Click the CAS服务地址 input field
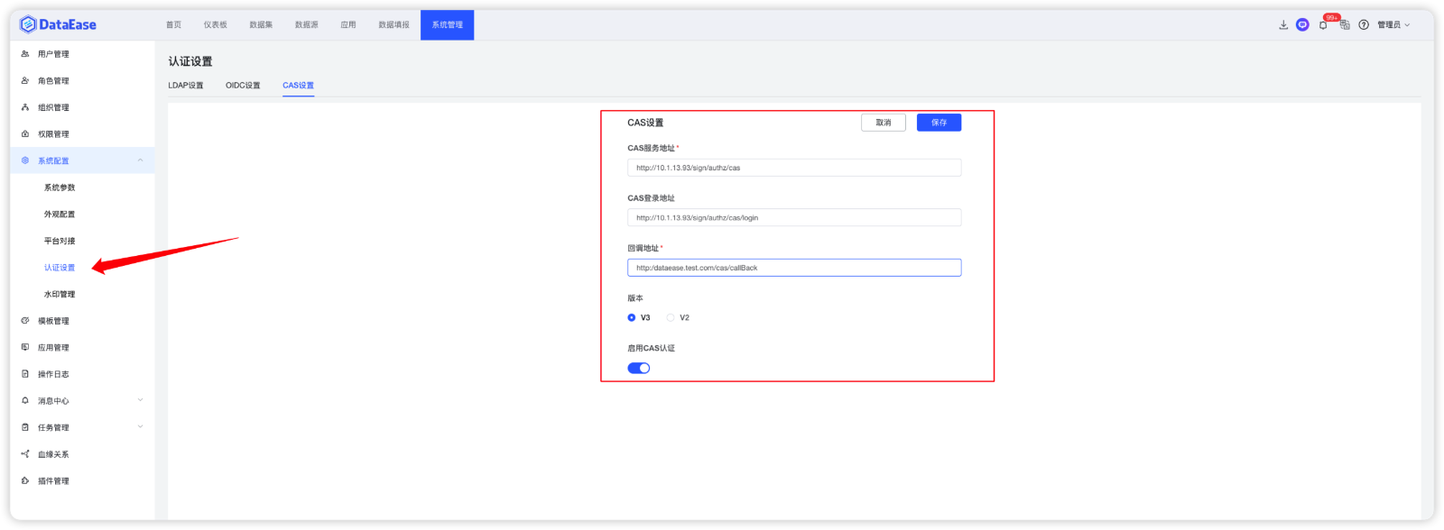This screenshot has height=530, width=1444. pos(794,168)
